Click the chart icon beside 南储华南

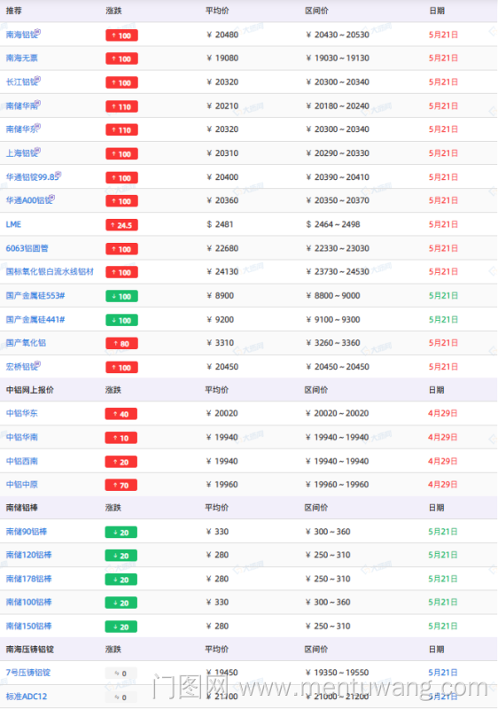(x=38, y=103)
